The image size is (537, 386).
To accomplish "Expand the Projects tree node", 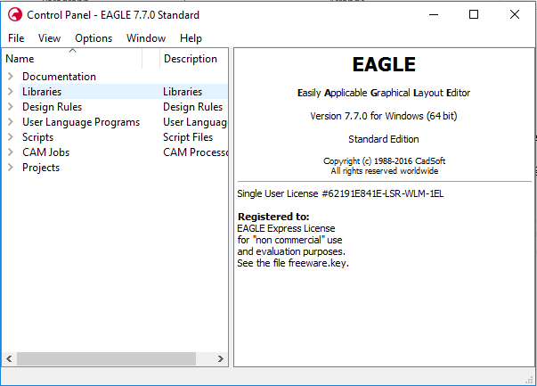I will click(x=11, y=168).
